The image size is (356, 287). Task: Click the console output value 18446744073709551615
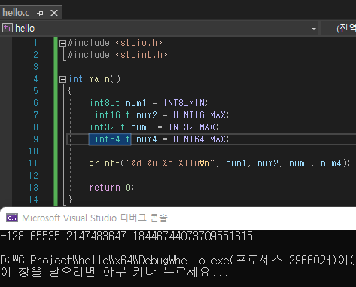pos(193,237)
